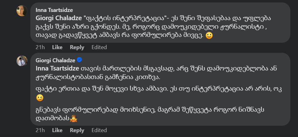The image size is (298, 137).
Task: Click the smiley emoji in Inna's comment
Action: (209, 35)
